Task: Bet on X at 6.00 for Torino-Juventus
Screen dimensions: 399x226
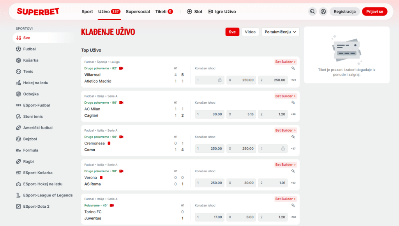Action: (241, 217)
